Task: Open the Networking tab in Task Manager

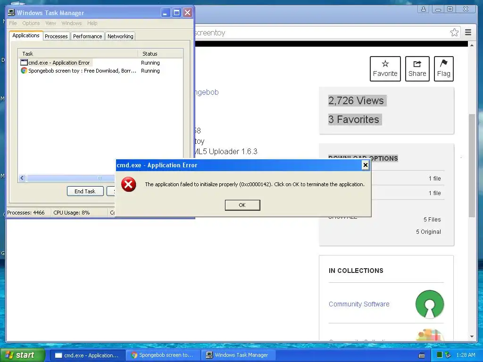Action: (120, 36)
